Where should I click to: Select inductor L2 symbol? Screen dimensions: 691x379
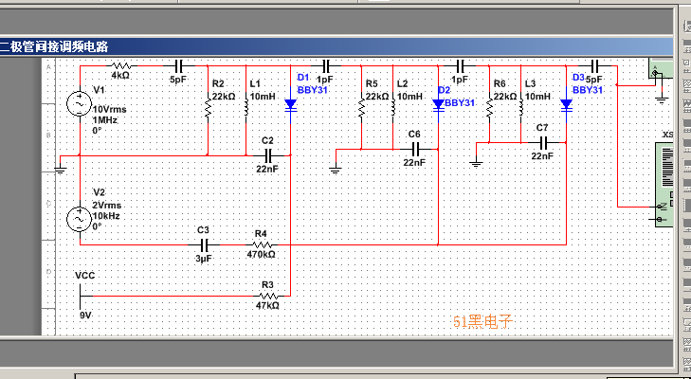pos(392,106)
